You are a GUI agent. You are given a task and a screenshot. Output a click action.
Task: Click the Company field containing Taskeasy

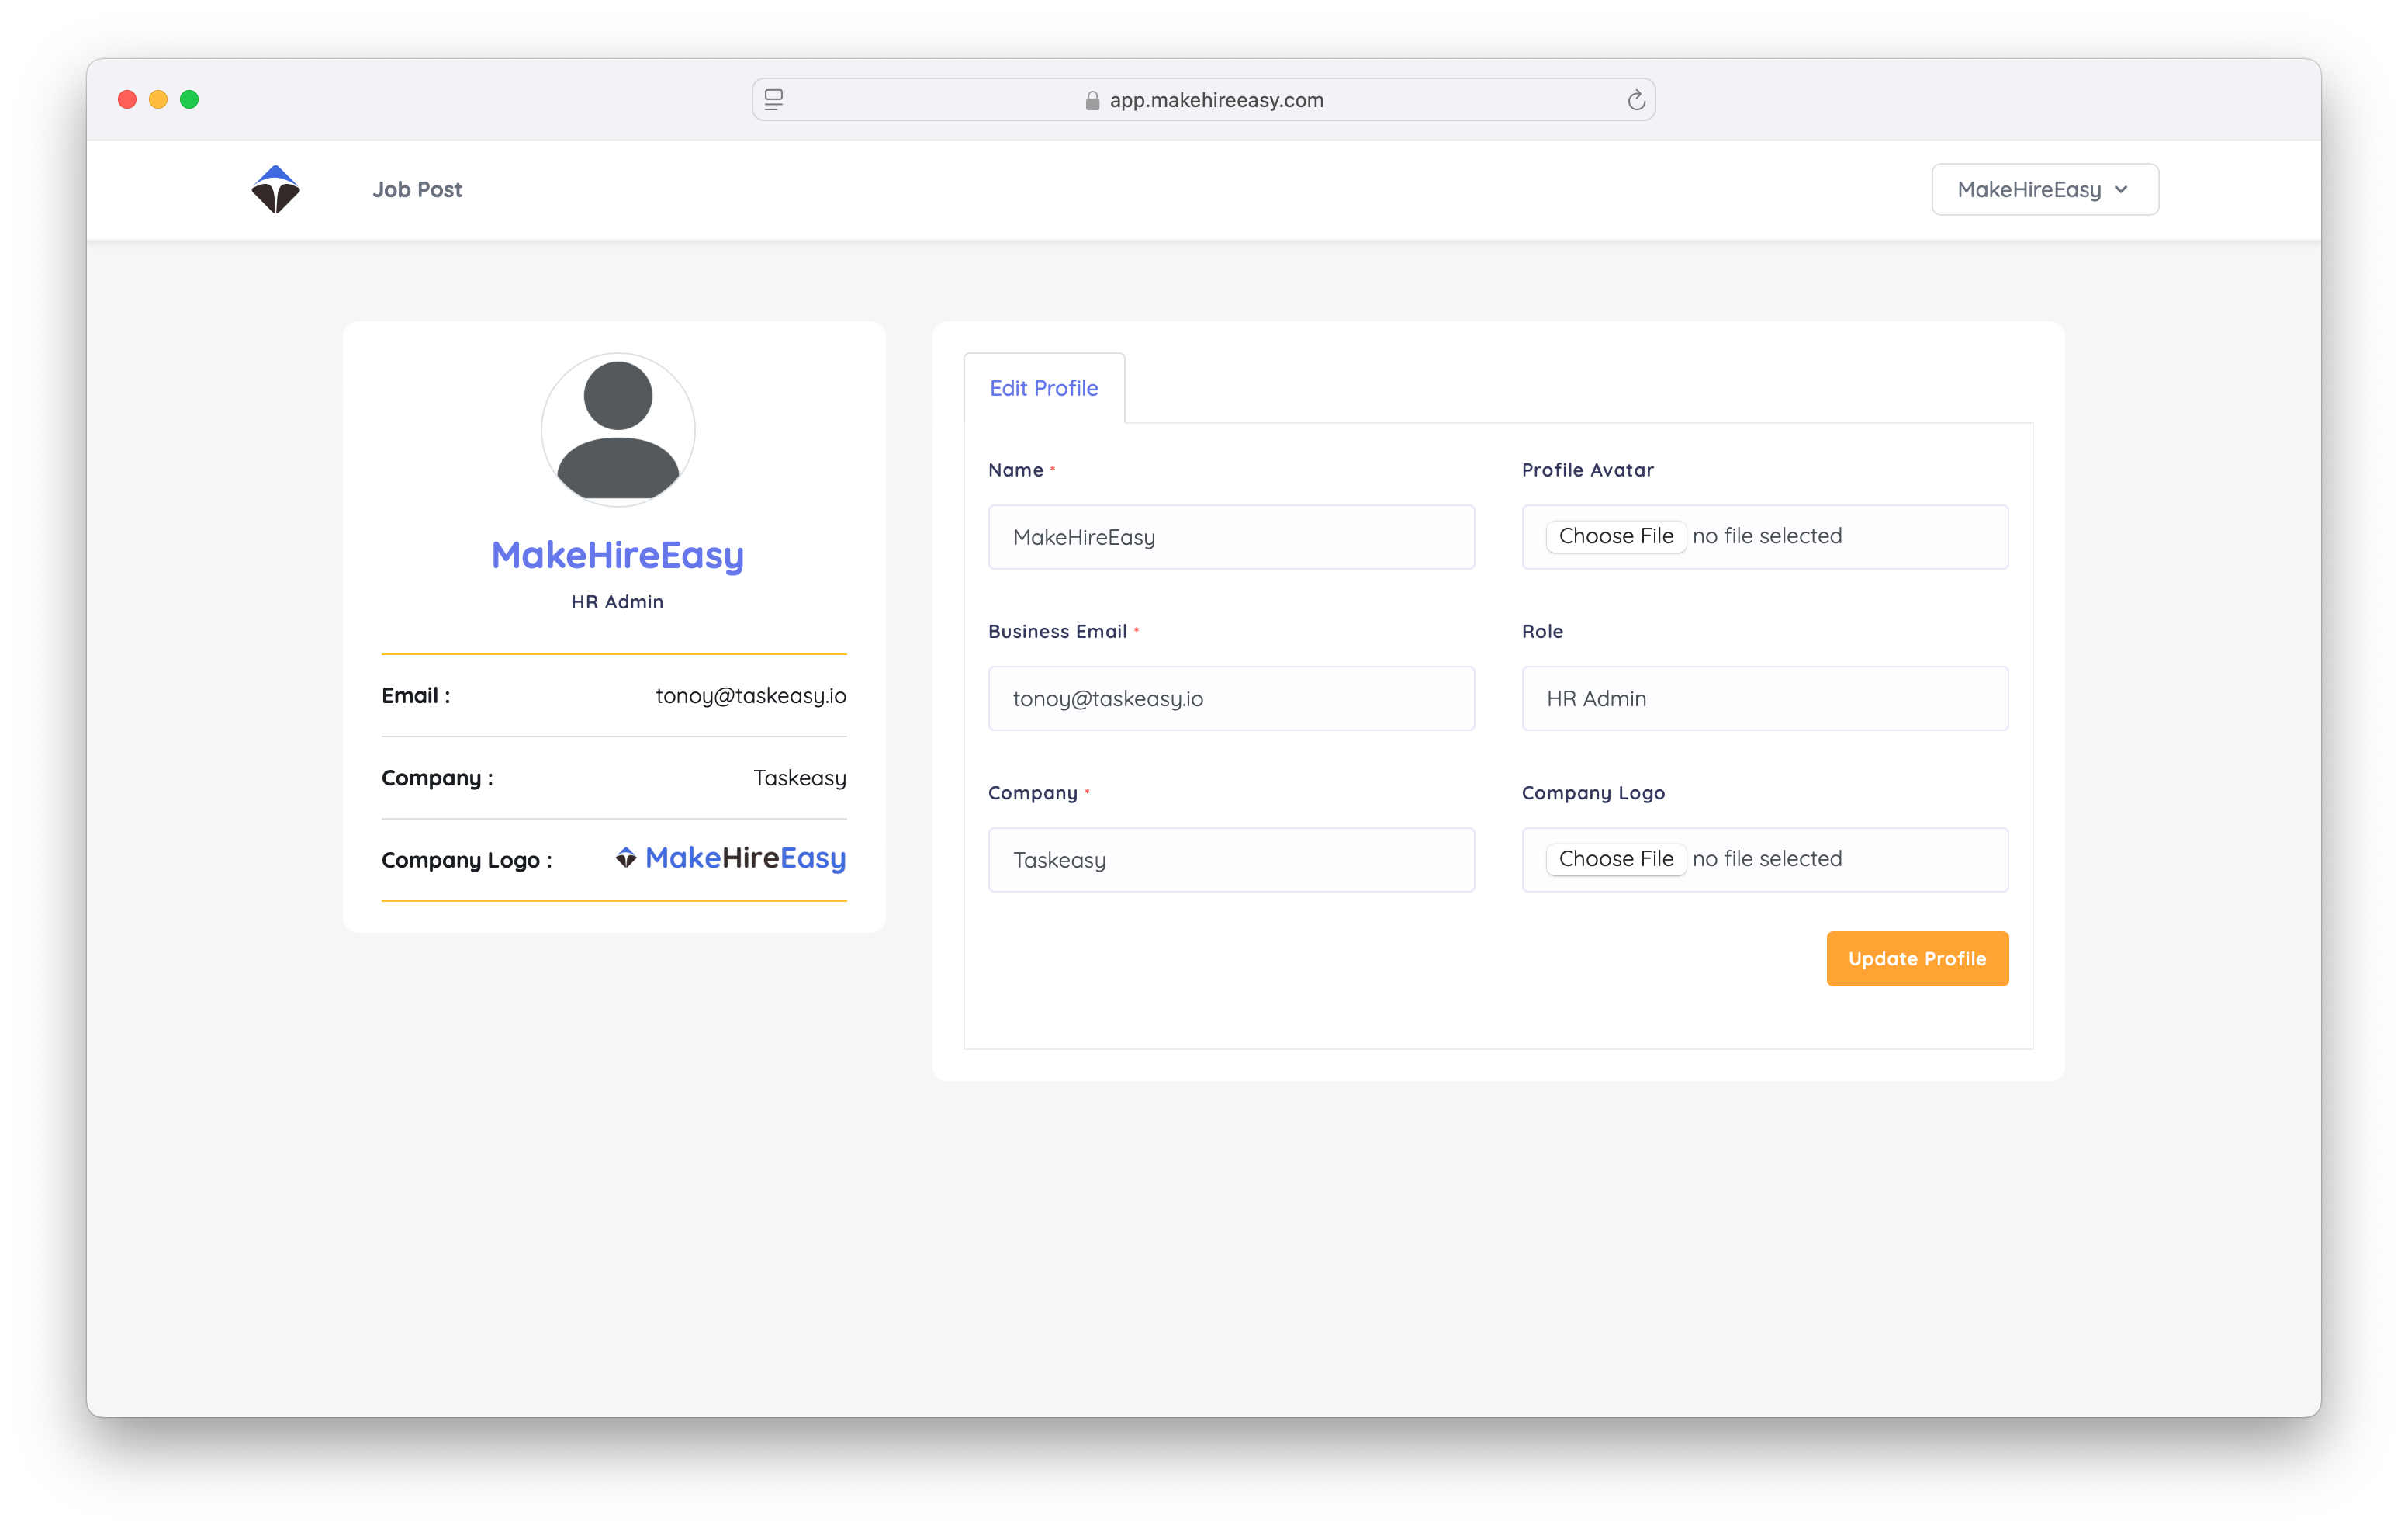click(1230, 860)
